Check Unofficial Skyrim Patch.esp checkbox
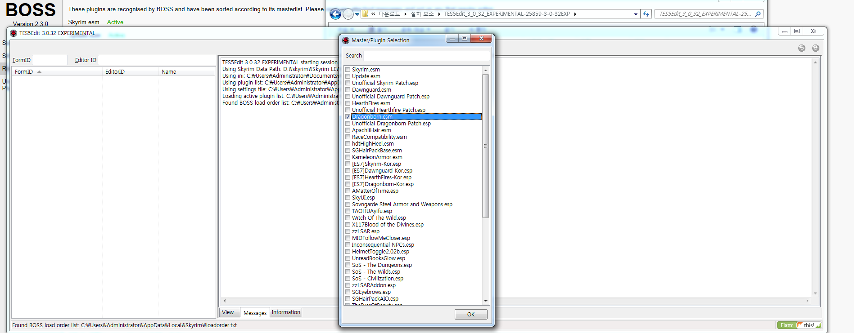This screenshot has width=854, height=333. point(348,83)
